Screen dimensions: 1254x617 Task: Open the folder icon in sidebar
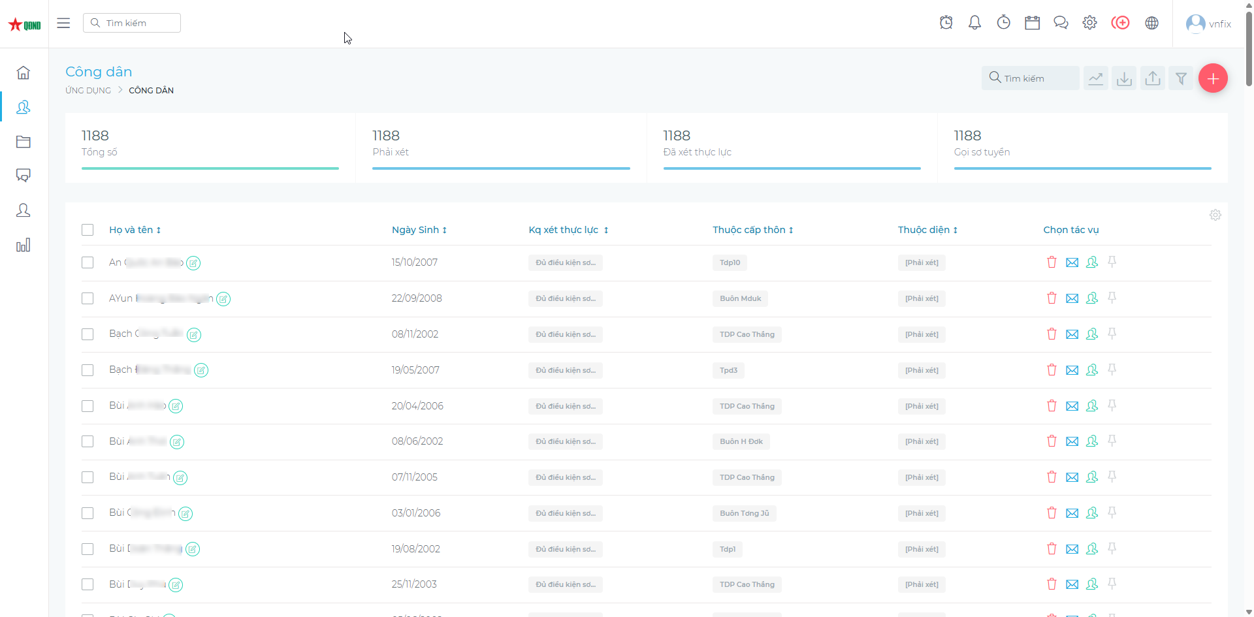(24, 142)
